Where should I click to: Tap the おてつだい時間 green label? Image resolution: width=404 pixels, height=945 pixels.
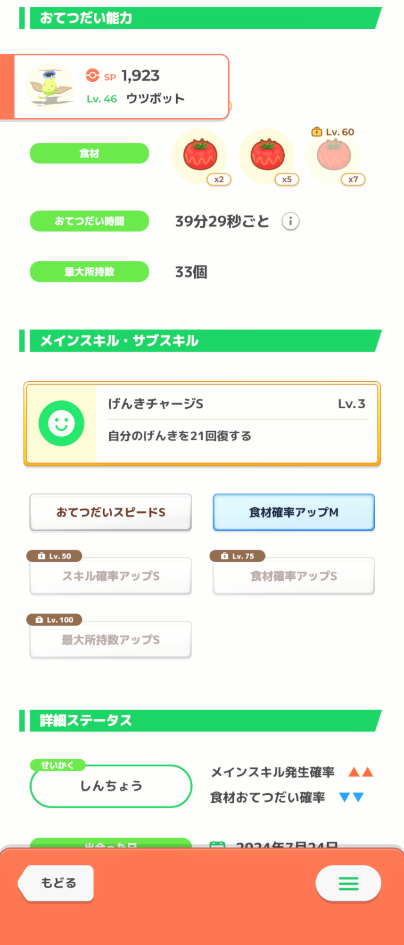pyautogui.click(x=90, y=221)
